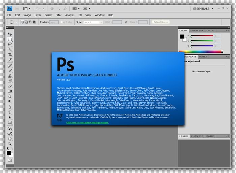Open the View Extras dropdown

27,8
